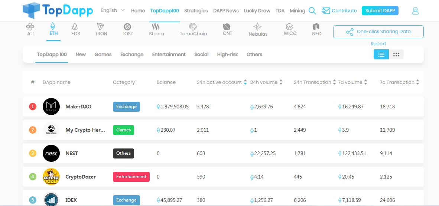The height and width of the screenshot is (206, 439).
Task: Switch to list view layout
Action: [381, 55]
